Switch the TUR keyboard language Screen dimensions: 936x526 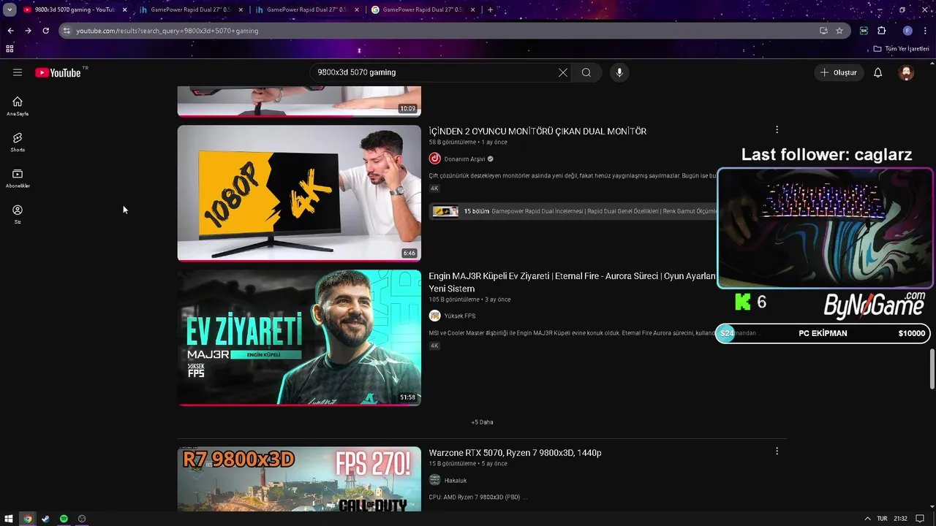tap(882, 519)
